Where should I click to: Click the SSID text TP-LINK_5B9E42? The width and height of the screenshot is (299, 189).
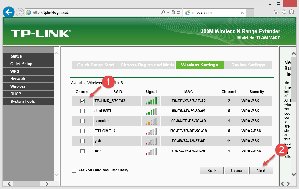(x=110, y=101)
